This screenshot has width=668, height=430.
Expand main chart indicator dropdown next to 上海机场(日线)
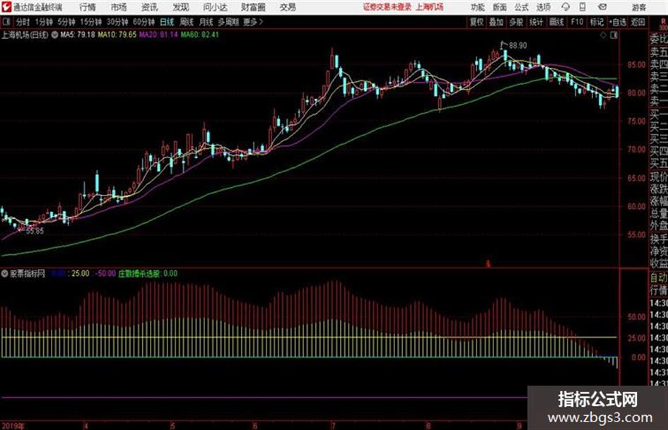(x=54, y=35)
